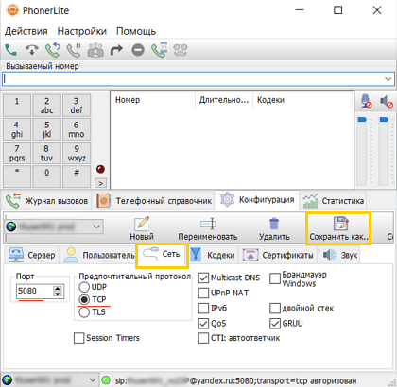The image size is (397, 387).
Task: Enable the UPnP NAT checkbox
Action: pyautogui.click(x=203, y=293)
